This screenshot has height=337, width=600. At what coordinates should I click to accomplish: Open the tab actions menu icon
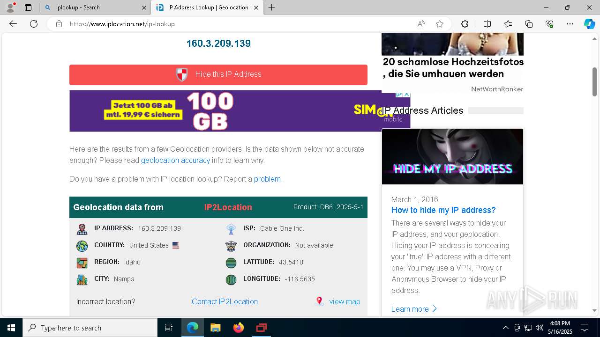28,7
